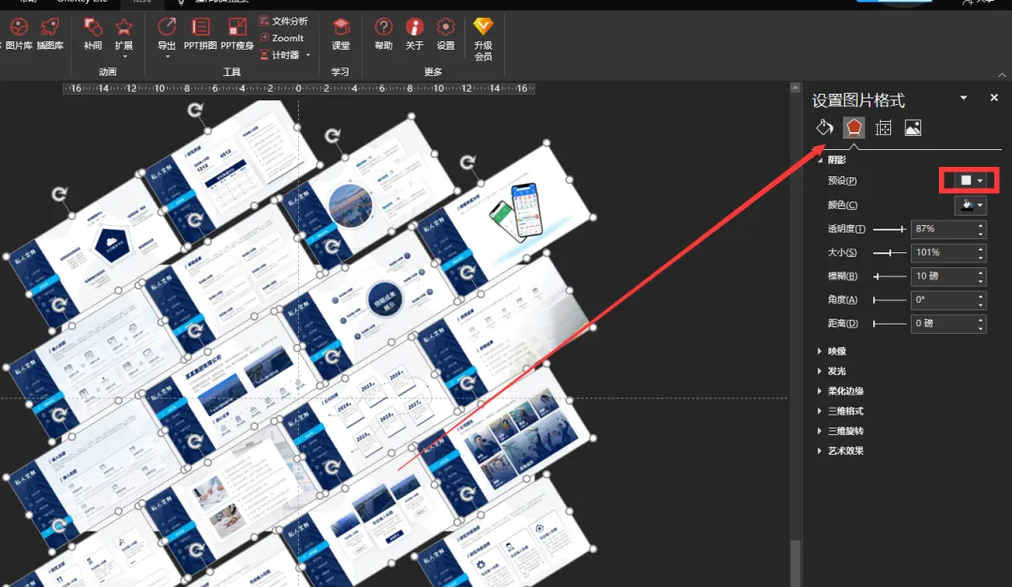Launch the PPT拼图 collage tool
The image size is (1012, 587).
pos(201,34)
